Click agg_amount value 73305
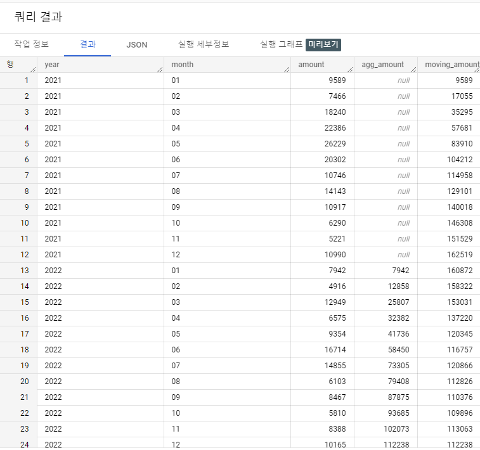 (399, 366)
